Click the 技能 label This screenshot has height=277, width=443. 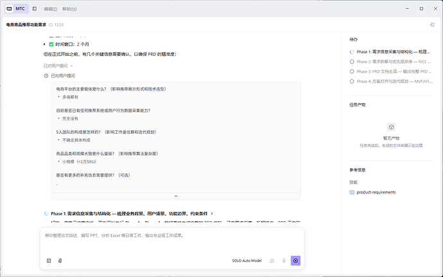[353, 183]
